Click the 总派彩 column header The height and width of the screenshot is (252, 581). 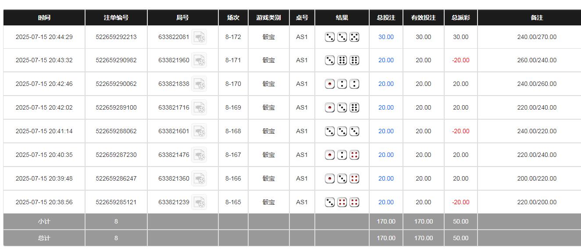coord(460,18)
